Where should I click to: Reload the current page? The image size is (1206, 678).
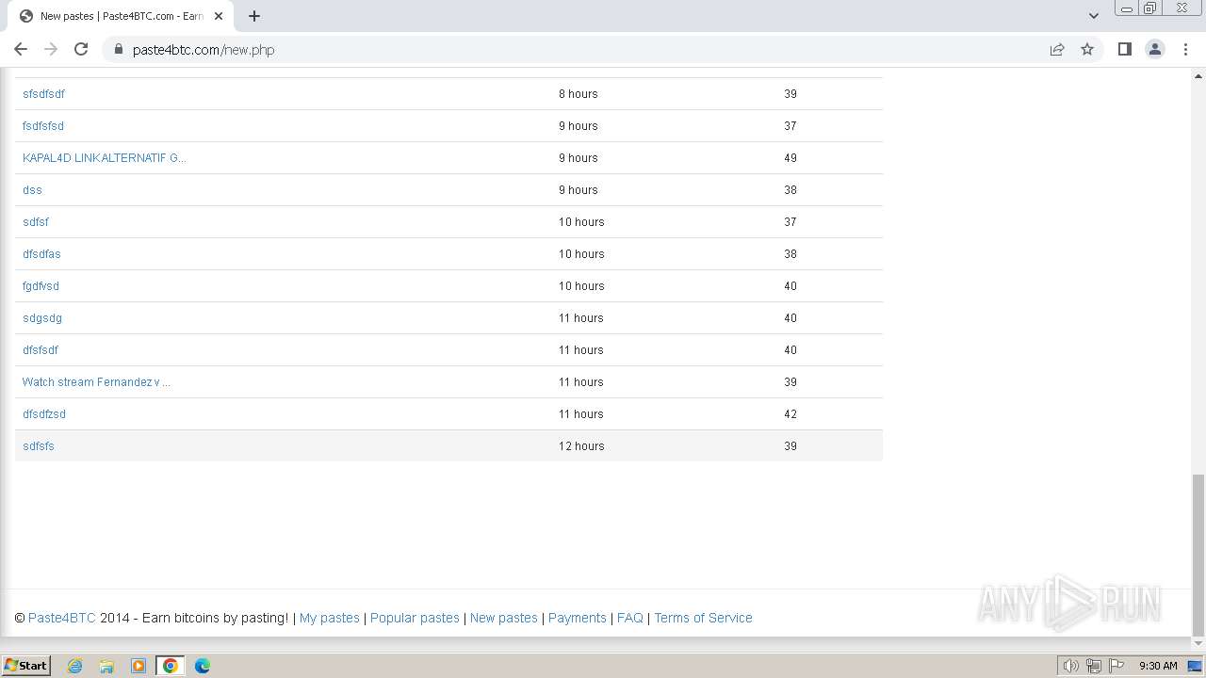coord(81,49)
